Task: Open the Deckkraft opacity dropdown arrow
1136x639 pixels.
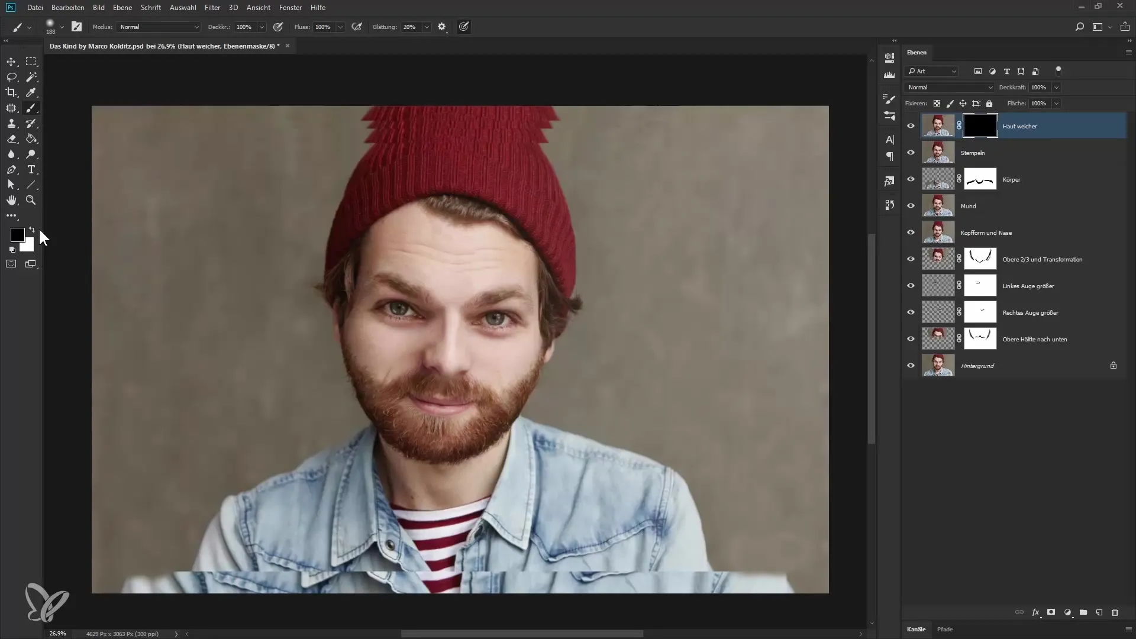Action: pyautogui.click(x=1056, y=88)
